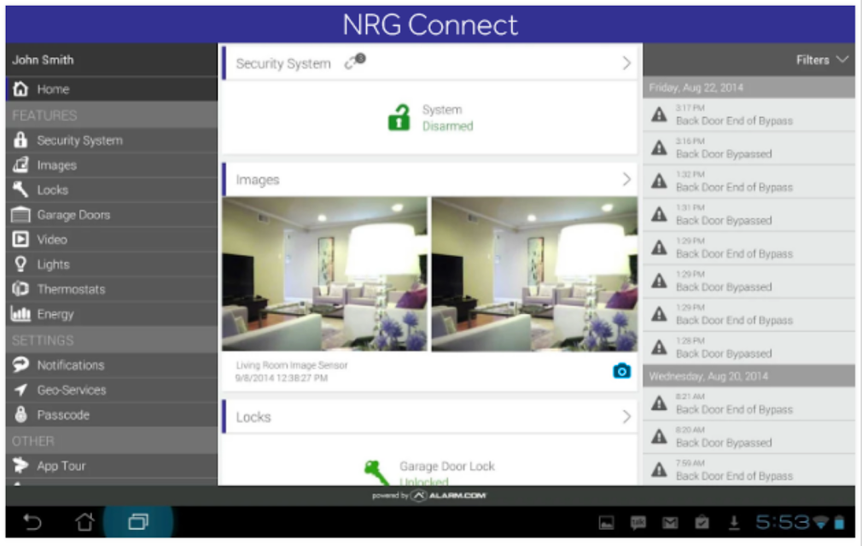Open the Home sidebar item
Screen dimensions: 862x546
point(112,89)
